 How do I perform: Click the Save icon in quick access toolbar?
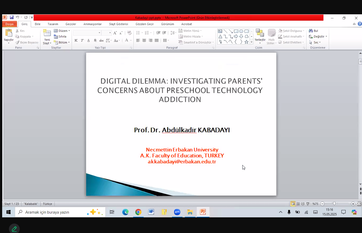coord(12,17)
